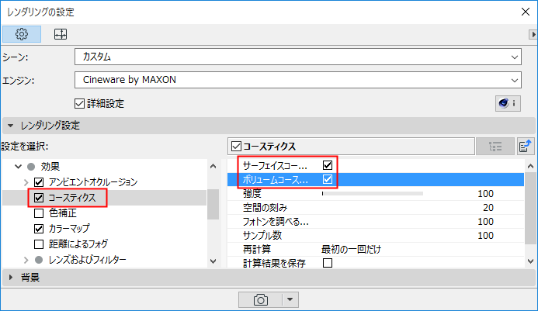
Task: Collapse the レンダリング設定 section
Action: (x=11, y=126)
